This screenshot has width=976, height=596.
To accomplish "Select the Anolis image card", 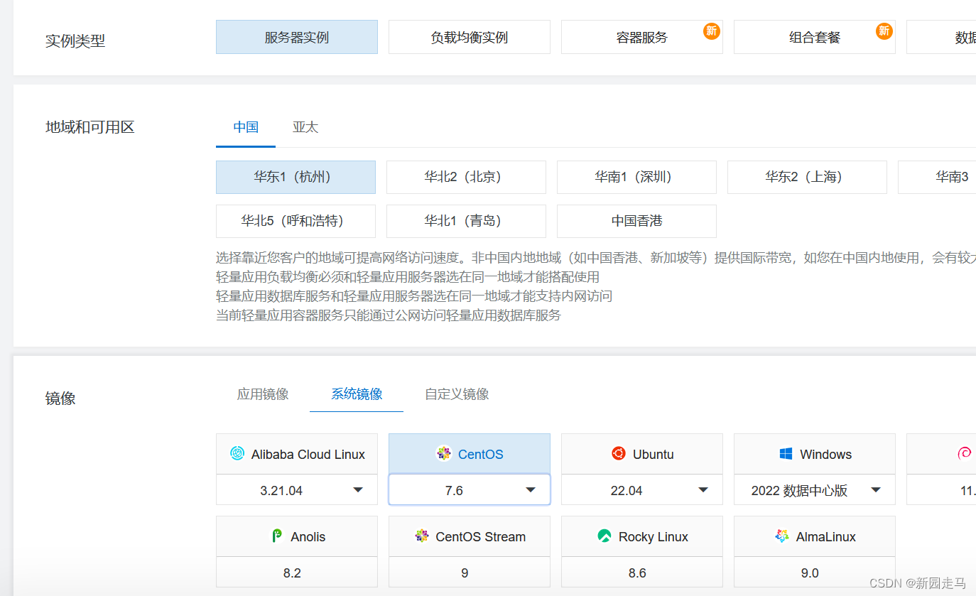I will pos(297,536).
